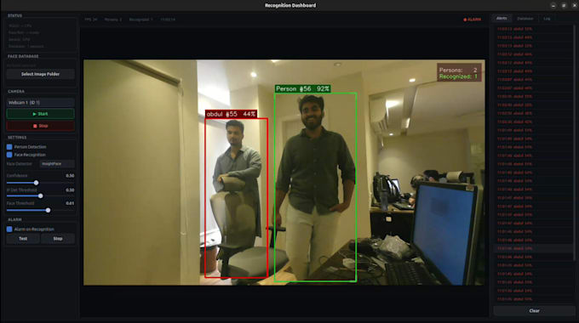Viewport: 579px width, 323px height.
Task: Maximize the Recognition Dashboard window
Action: pyautogui.click(x=564, y=5)
